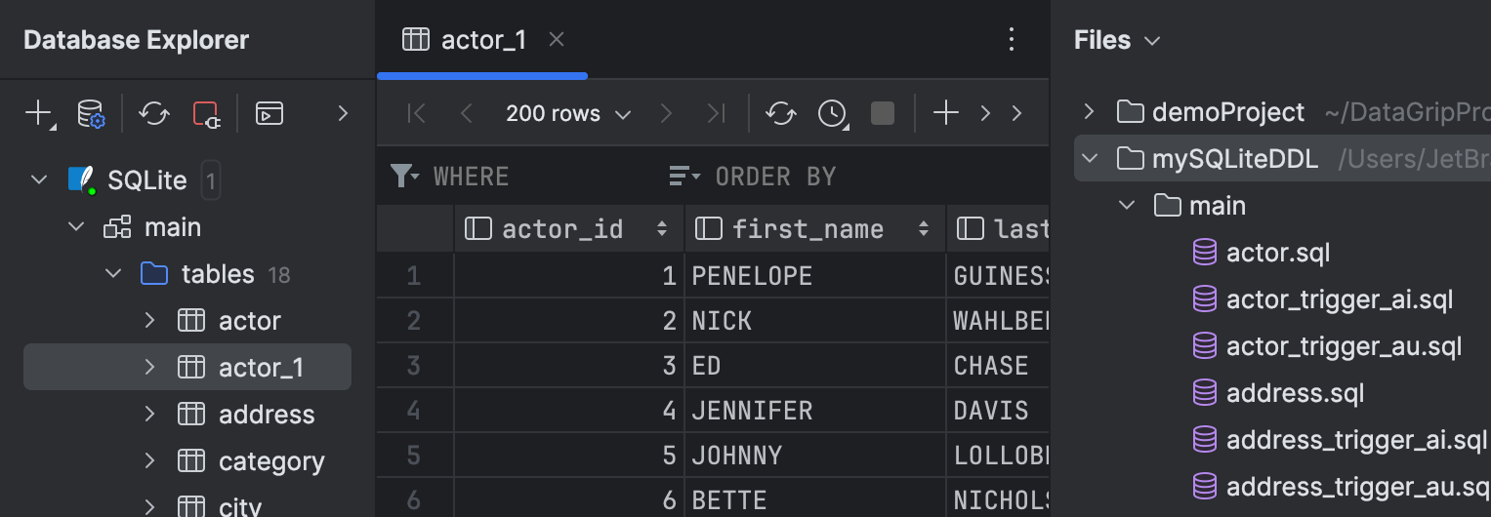Image resolution: width=1491 pixels, height=517 pixels.
Task: Reload the actor_1 table data
Action: [780, 113]
